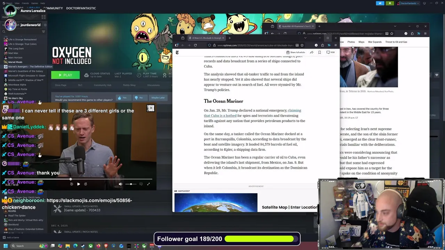Open Firefox View in front NYTimes window
The height and width of the screenshot is (250, 445).
[183, 38]
